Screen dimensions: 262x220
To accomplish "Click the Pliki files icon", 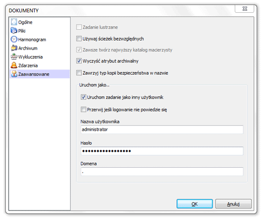I will tap(14, 30).
